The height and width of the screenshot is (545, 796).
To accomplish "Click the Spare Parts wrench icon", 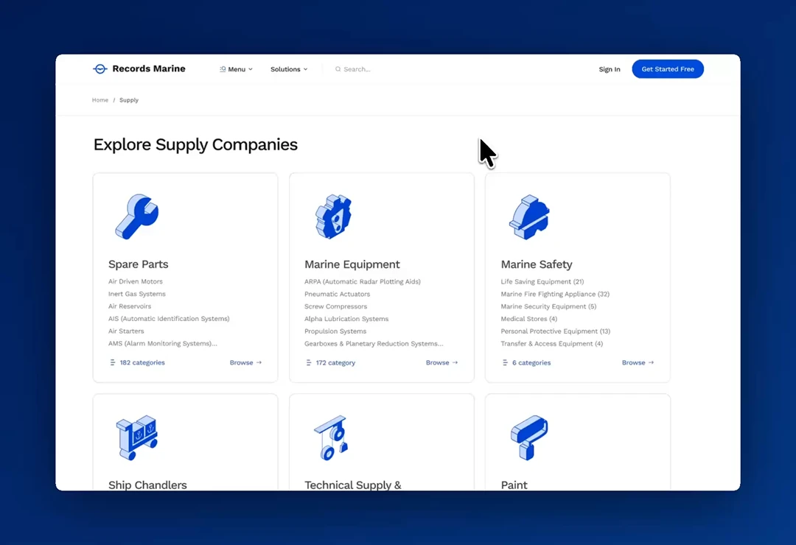I will point(136,217).
